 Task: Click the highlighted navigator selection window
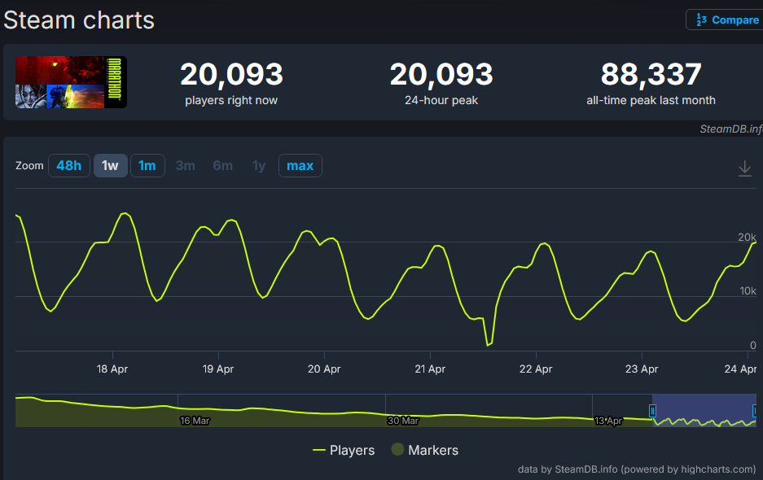click(x=704, y=411)
